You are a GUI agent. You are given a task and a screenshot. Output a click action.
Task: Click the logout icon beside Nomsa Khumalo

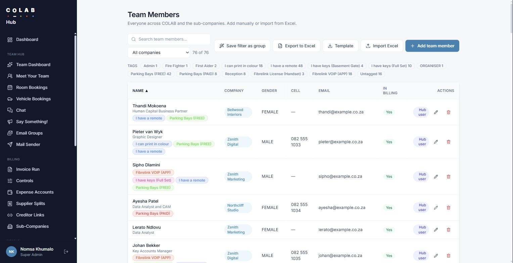click(66, 252)
